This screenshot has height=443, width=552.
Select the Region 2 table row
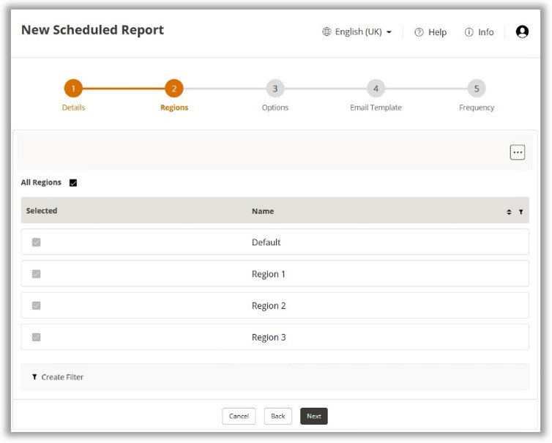point(269,306)
